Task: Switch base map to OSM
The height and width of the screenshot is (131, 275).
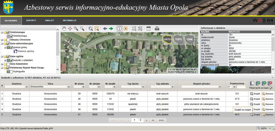Action: 189,39
